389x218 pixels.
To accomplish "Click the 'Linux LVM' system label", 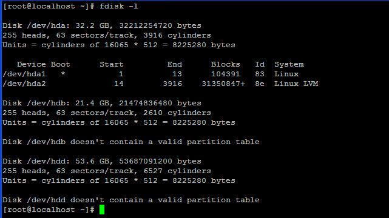I will coord(296,84).
